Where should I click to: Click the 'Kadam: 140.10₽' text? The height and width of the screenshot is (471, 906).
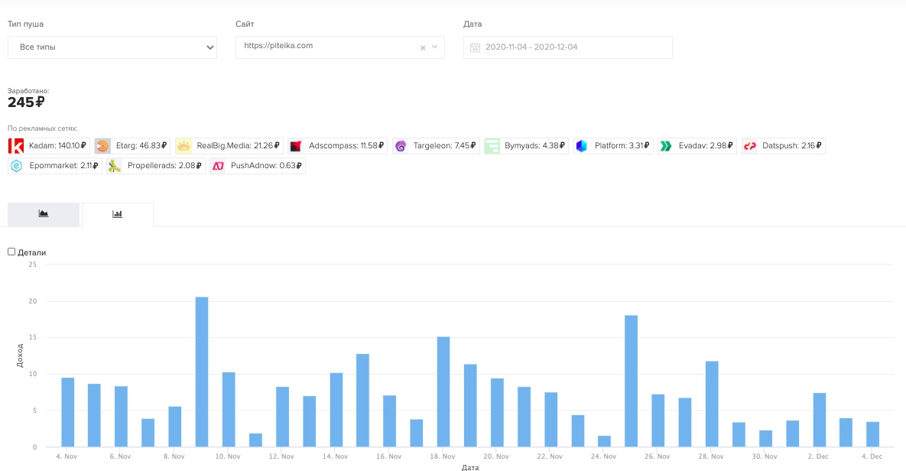point(58,145)
